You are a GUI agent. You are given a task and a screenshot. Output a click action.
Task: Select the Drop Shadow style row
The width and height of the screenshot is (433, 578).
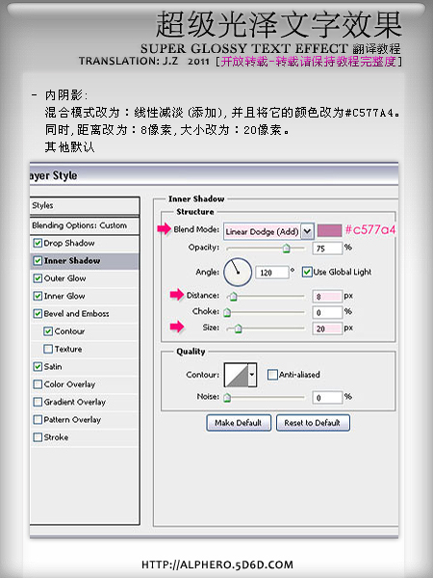point(85,244)
